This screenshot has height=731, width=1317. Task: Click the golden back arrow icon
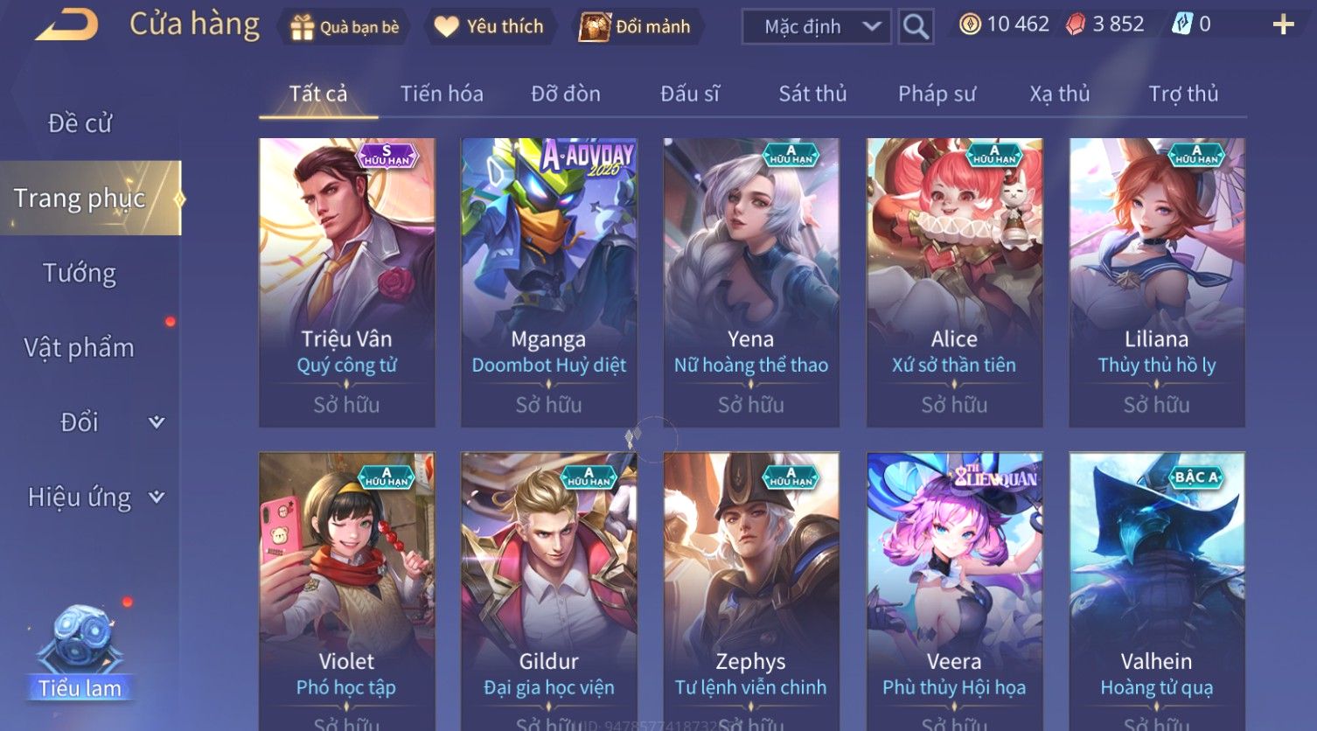(66, 25)
